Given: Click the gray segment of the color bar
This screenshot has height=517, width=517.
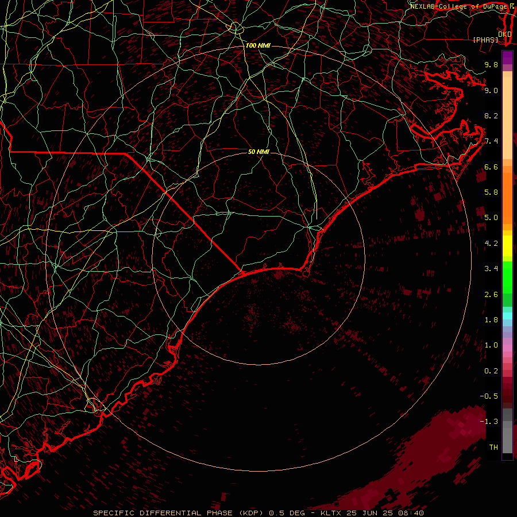Looking at the screenshot, I should click(507, 431).
